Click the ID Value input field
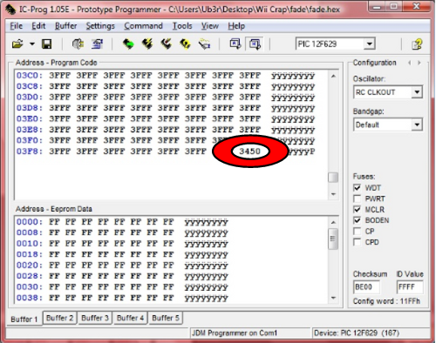Image resolution: width=436 pixels, height=343 pixels. coord(410,287)
